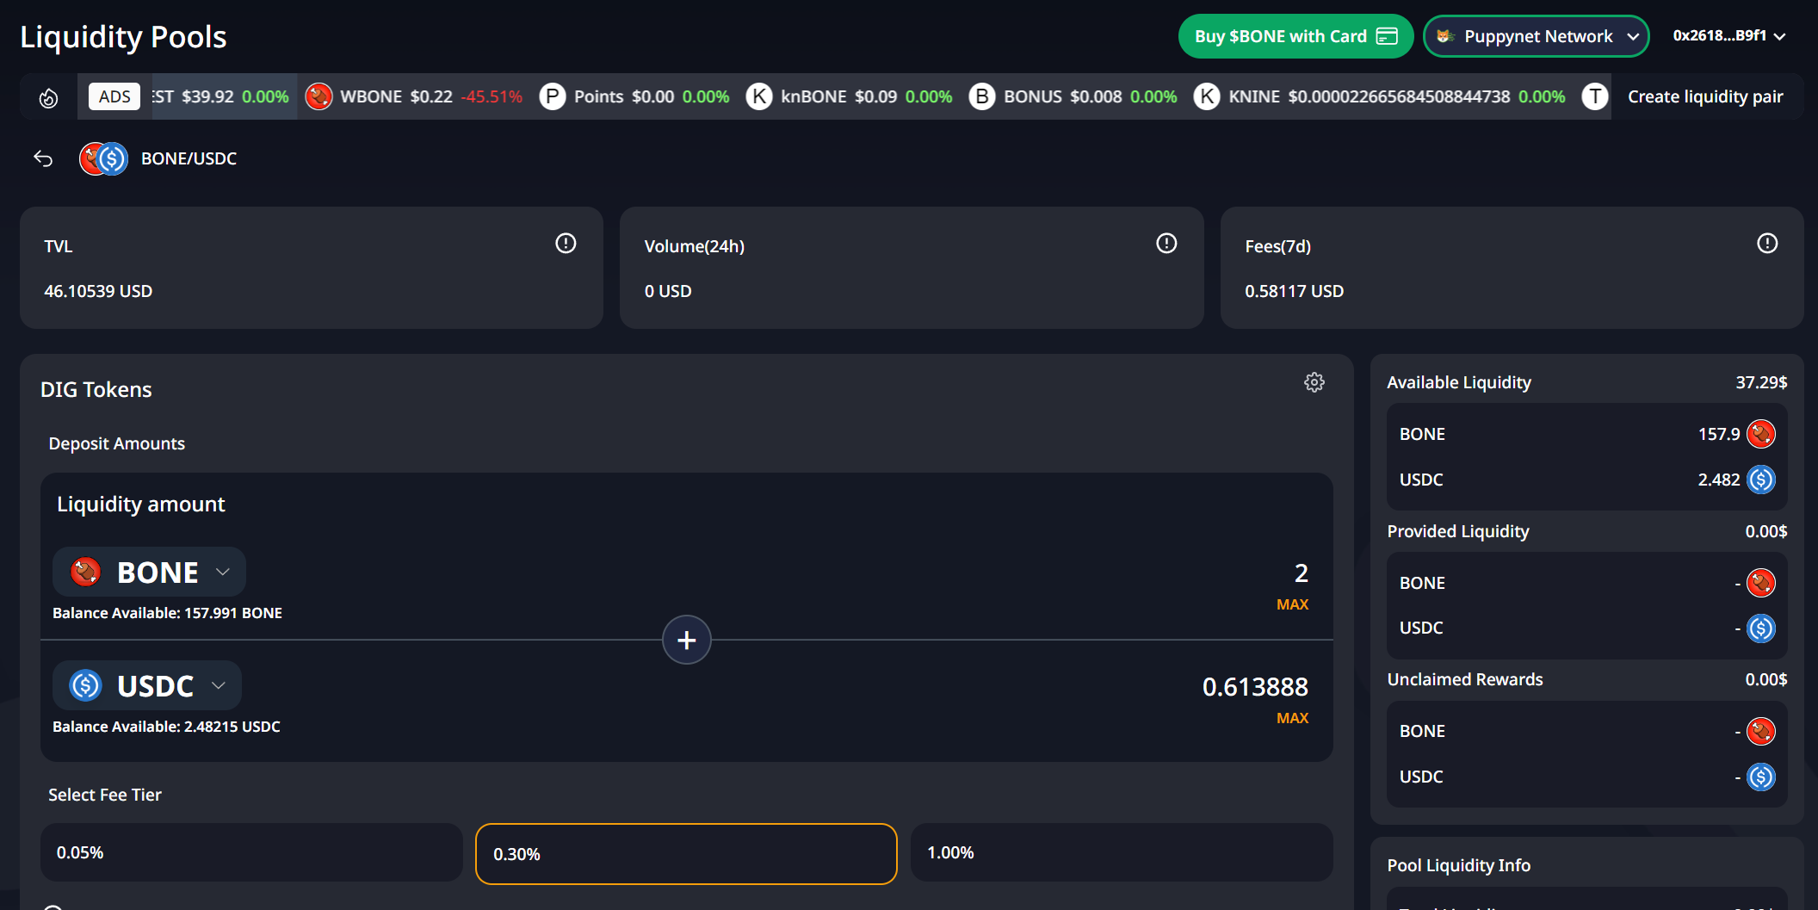Click the BONE/USDC pair token icon
Viewport: 1818px width, 910px height.
103,158
